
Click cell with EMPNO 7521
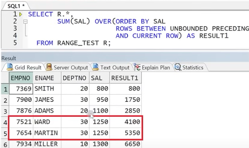(x=21, y=122)
